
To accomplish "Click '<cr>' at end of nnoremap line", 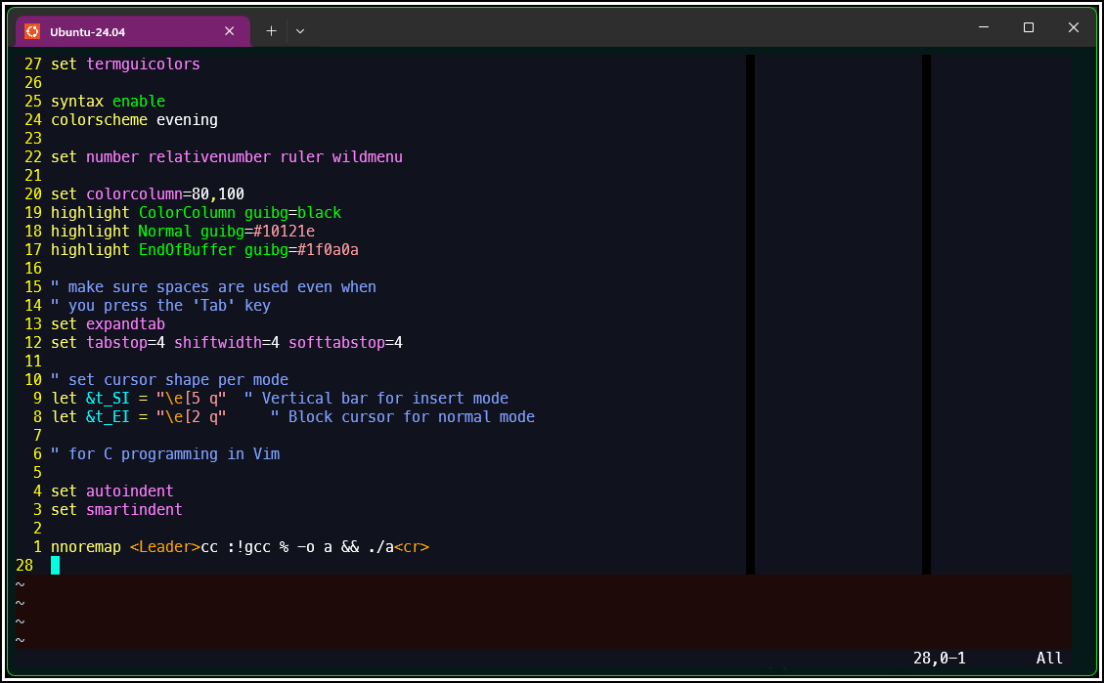I will pyautogui.click(x=412, y=547).
